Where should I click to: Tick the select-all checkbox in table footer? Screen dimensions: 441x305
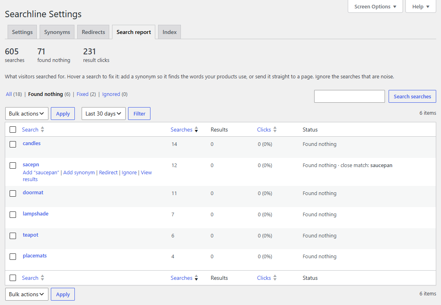point(13,278)
